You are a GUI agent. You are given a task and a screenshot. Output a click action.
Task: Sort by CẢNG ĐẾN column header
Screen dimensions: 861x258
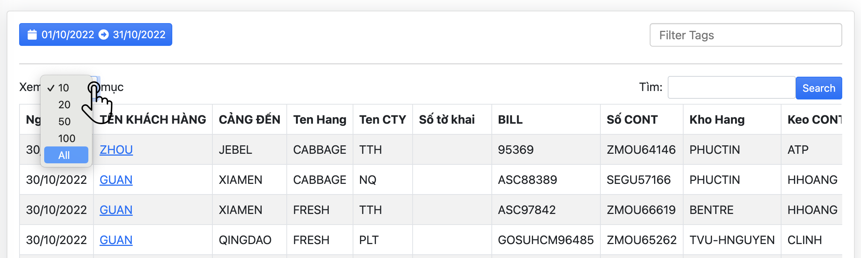[249, 120]
